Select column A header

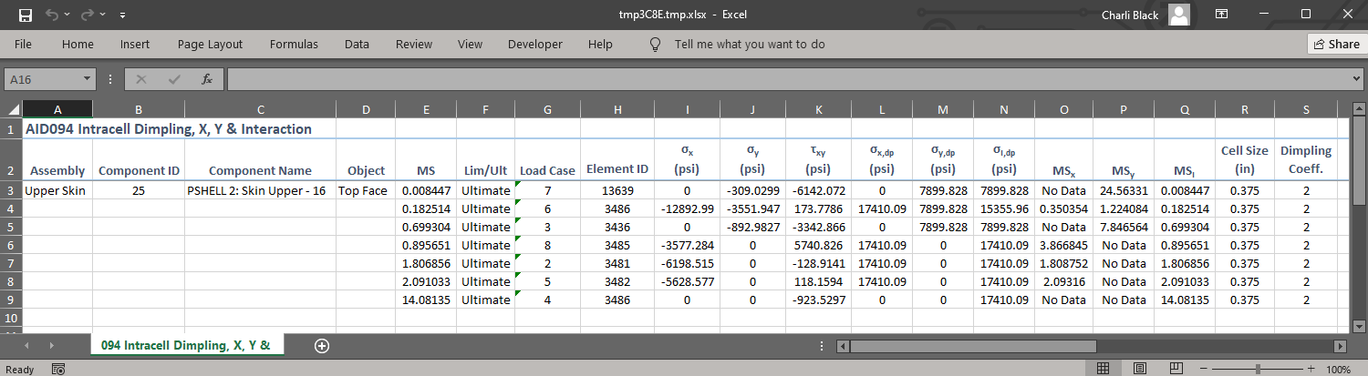[x=57, y=110]
